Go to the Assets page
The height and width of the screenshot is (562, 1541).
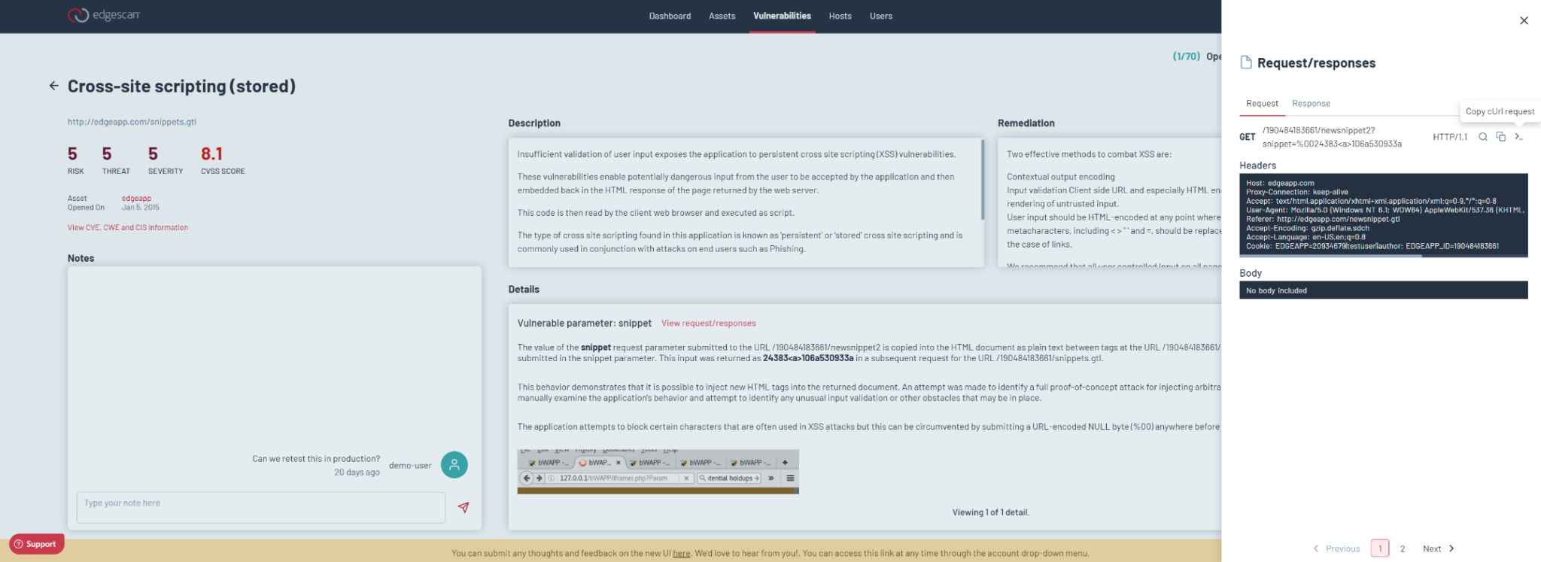coord(722,16)
